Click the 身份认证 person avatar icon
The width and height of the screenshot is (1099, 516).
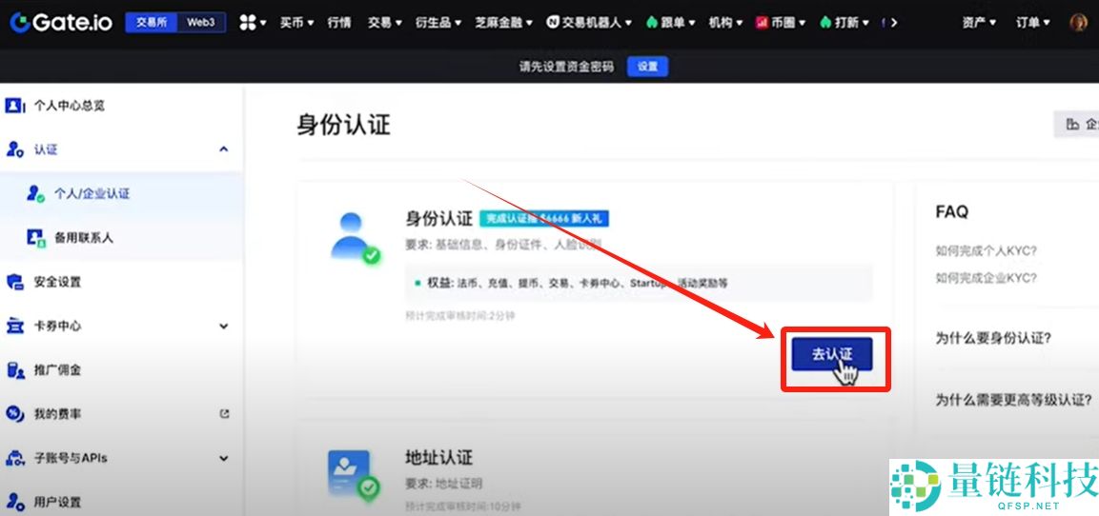355,238
